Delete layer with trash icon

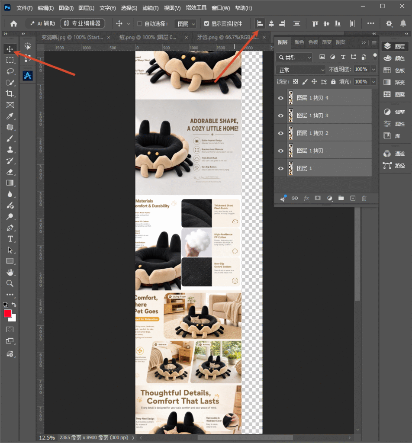click(x=364, y=198)
